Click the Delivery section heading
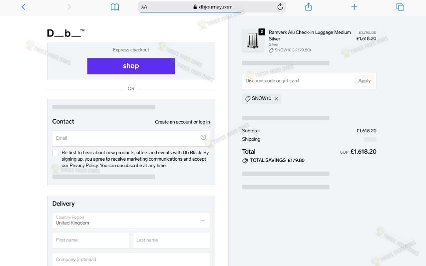This screenshot has width=426, height=266. [63, 204]
